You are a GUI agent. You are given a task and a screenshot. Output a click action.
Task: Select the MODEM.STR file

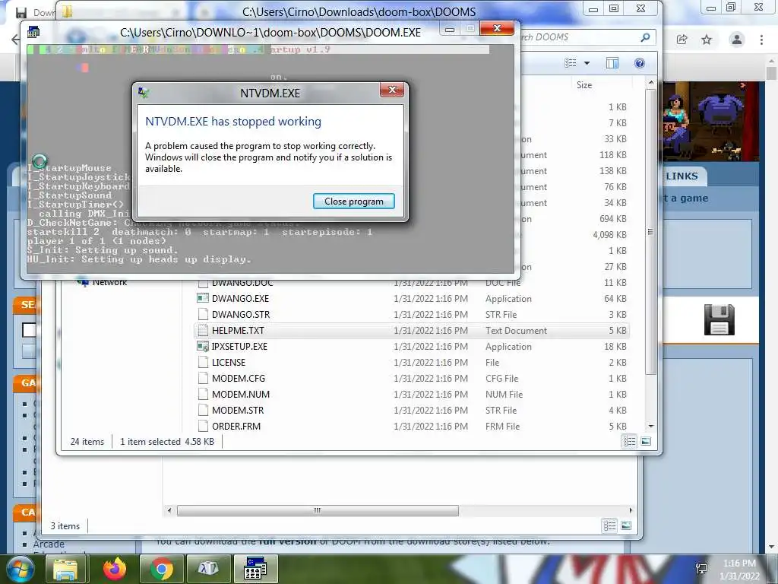[238, 410]
